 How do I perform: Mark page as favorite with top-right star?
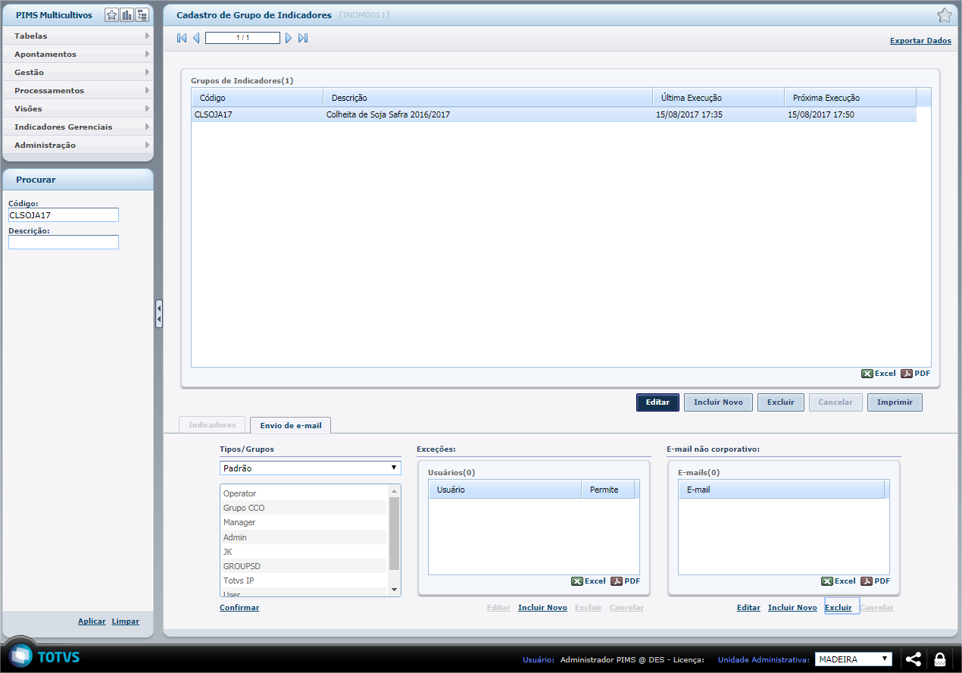[x=945, y=15]
